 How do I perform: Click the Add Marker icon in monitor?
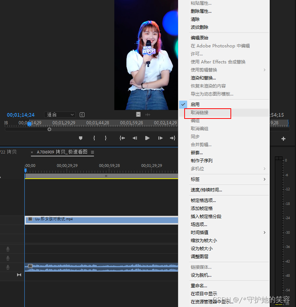click(x=80, y=138)
